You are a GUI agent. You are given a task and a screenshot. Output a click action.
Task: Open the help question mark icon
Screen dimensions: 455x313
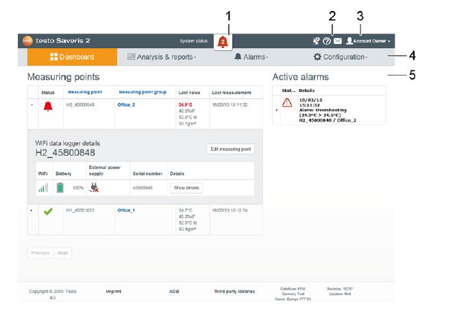(327, 41)
